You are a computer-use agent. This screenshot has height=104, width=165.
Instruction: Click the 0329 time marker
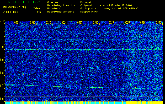[x=143, y=23]
